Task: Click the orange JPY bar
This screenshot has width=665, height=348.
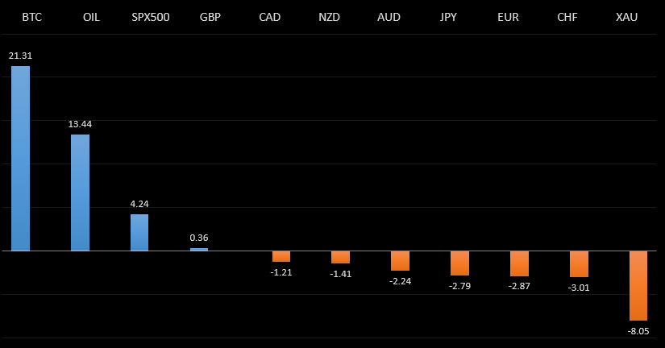Action: click(459, 263)
